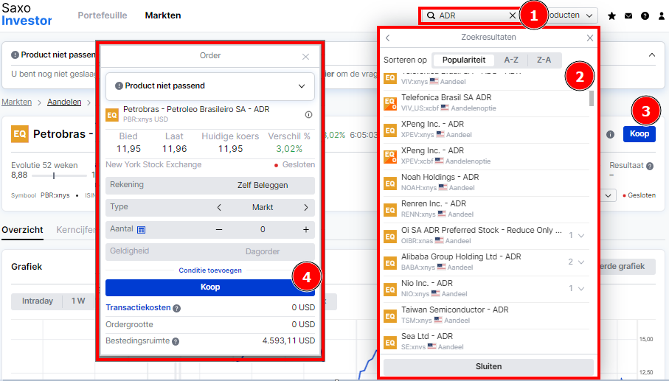The image size is (669, 381).
Task: Open Bestedingsruimte help icon
Action: point(176,341)
